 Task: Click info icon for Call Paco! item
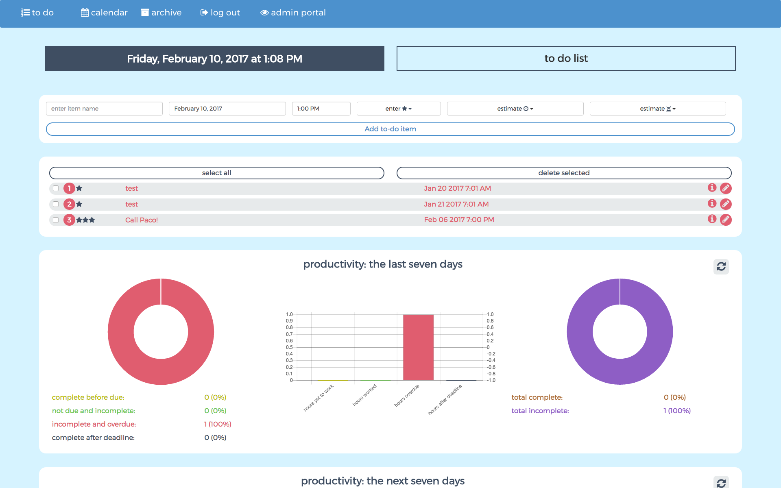[712, 219]
